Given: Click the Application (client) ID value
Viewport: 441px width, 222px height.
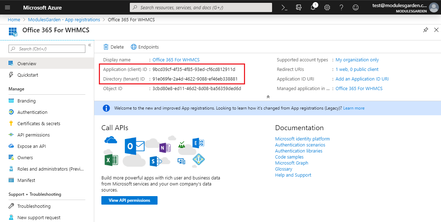Looking at the screenshot, I should point(194,70).
